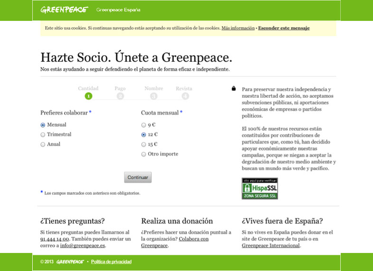Open the HispaSSL secure zone badge
This screenshot has width=373, height=271.
click(260, 188)
